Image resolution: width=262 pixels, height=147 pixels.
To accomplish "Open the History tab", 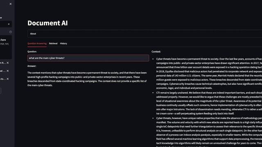I will (63, 44).
